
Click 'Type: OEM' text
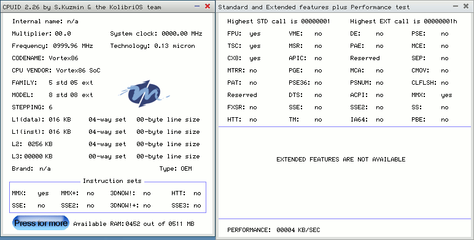tap(176, 169)
